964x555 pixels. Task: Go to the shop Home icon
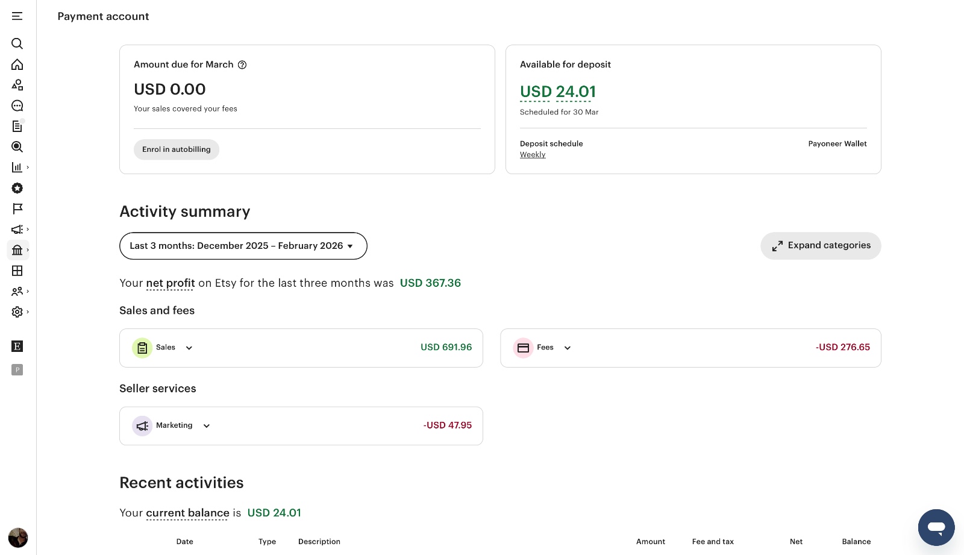17,64
